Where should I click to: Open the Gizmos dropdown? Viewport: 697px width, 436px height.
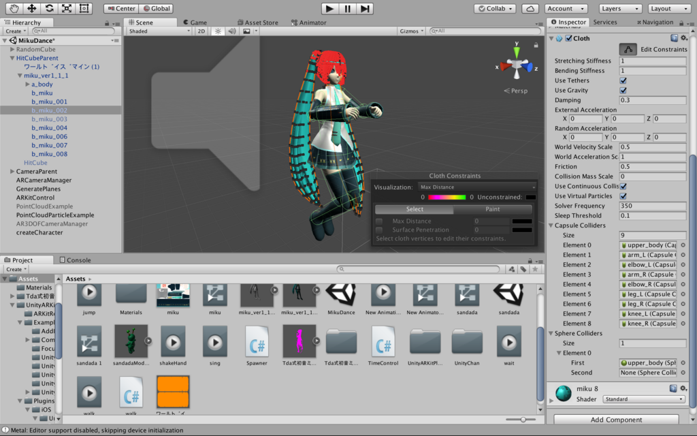coord(411,31)
